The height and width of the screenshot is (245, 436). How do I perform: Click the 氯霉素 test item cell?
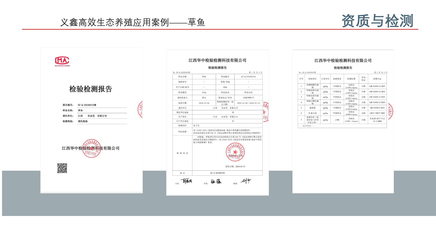click(x=312, y=108)
